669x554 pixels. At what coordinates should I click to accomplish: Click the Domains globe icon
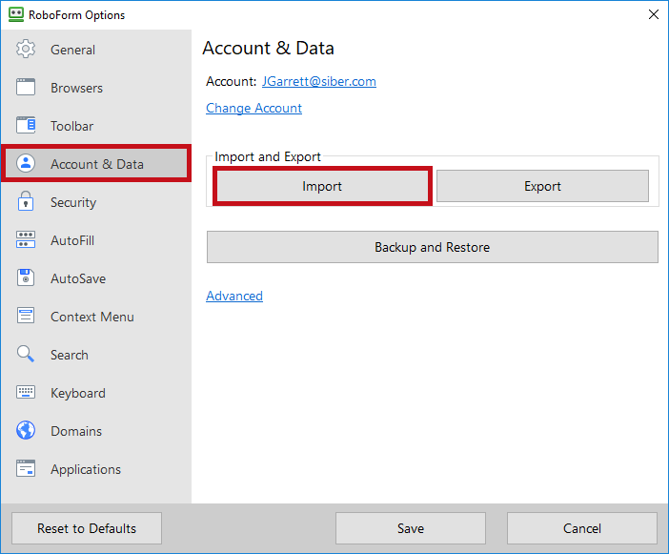pos(26,431)
